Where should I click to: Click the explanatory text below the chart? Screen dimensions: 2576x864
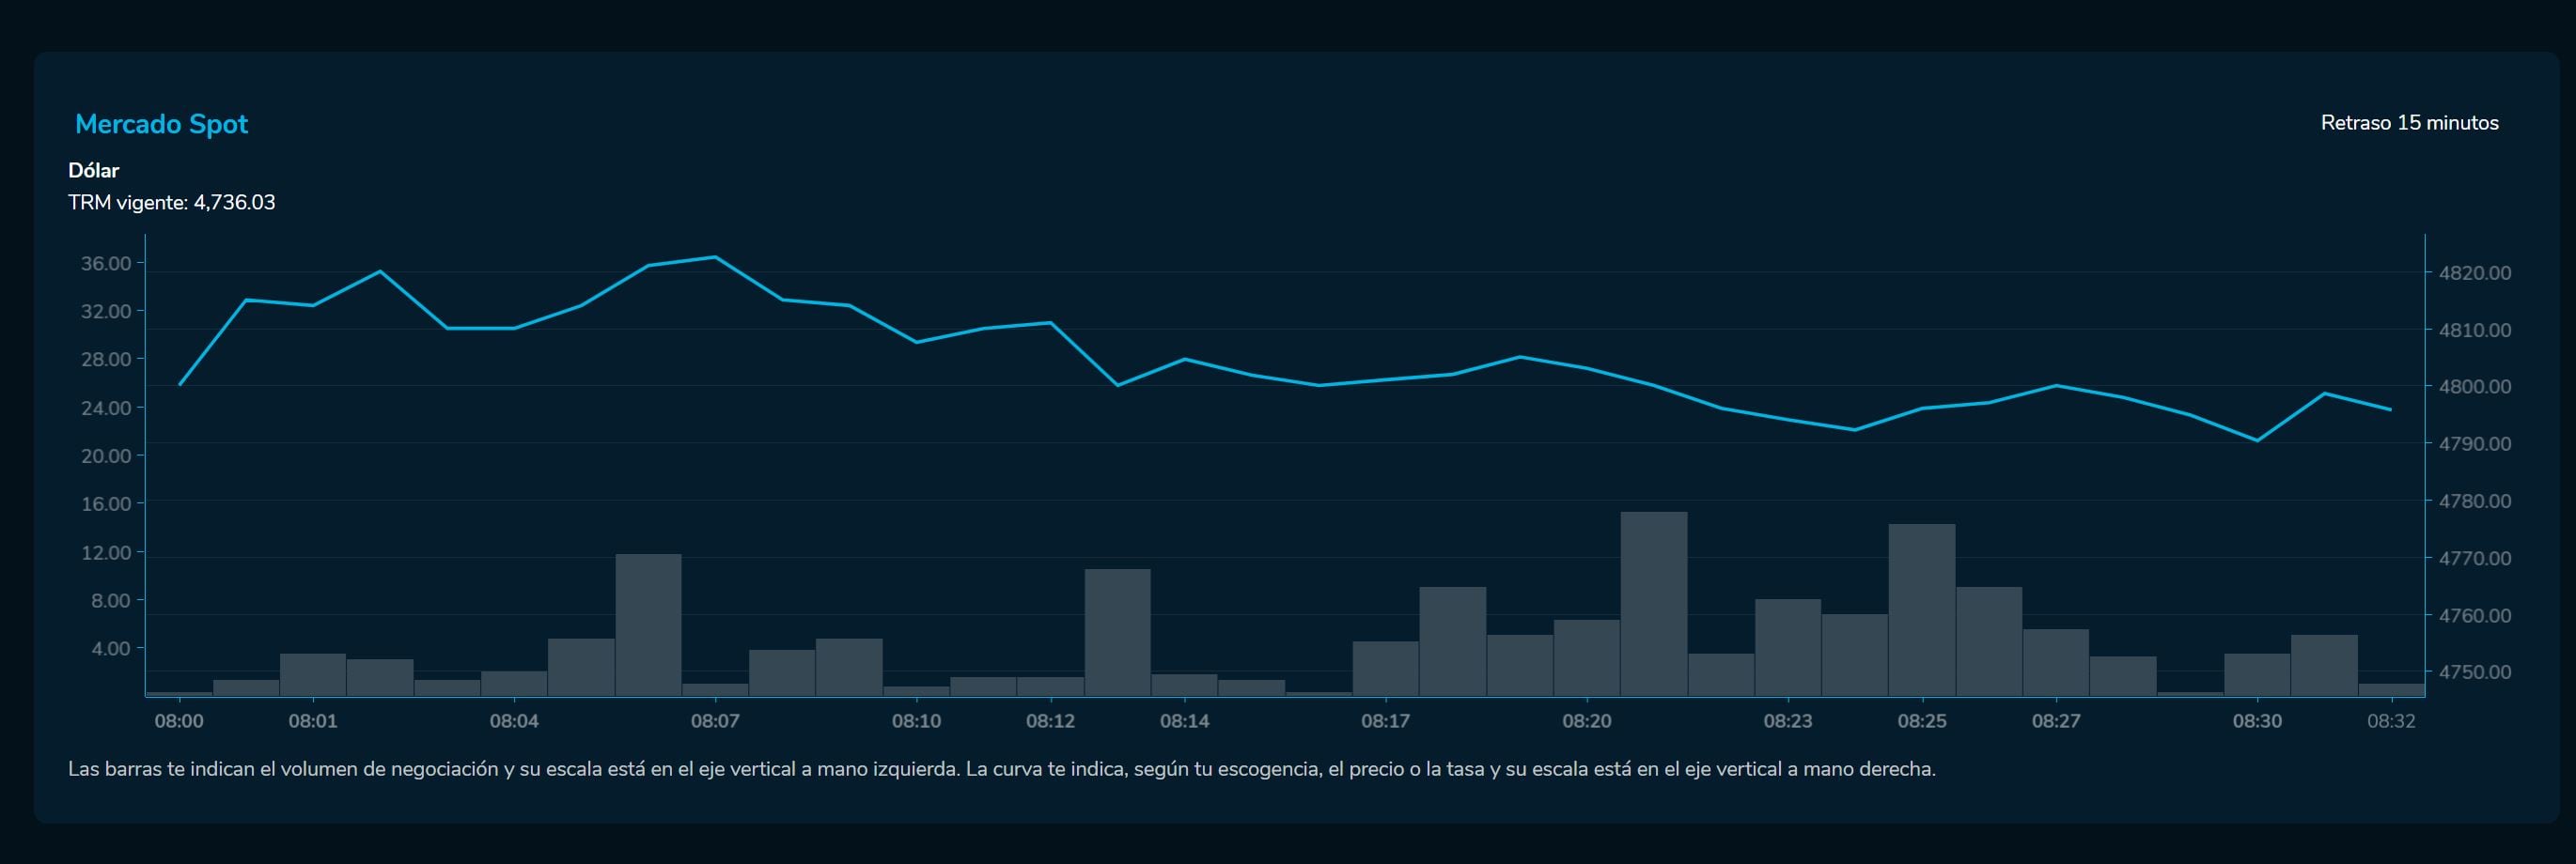1001,769
